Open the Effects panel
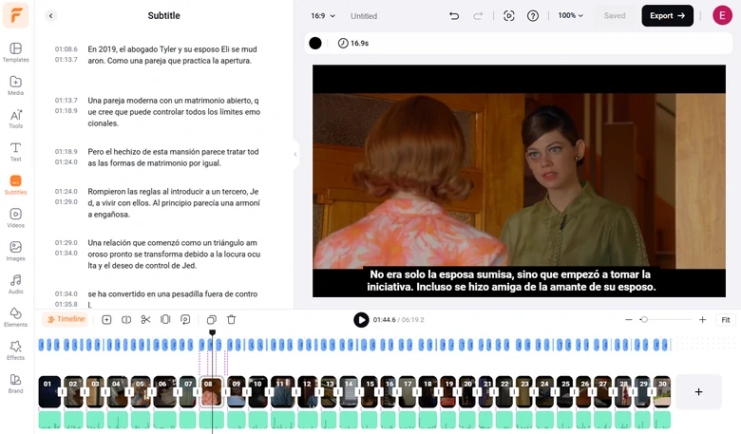The height and width of the screenshot is (434, 741). pyautogui.click(x=15, y=349)
